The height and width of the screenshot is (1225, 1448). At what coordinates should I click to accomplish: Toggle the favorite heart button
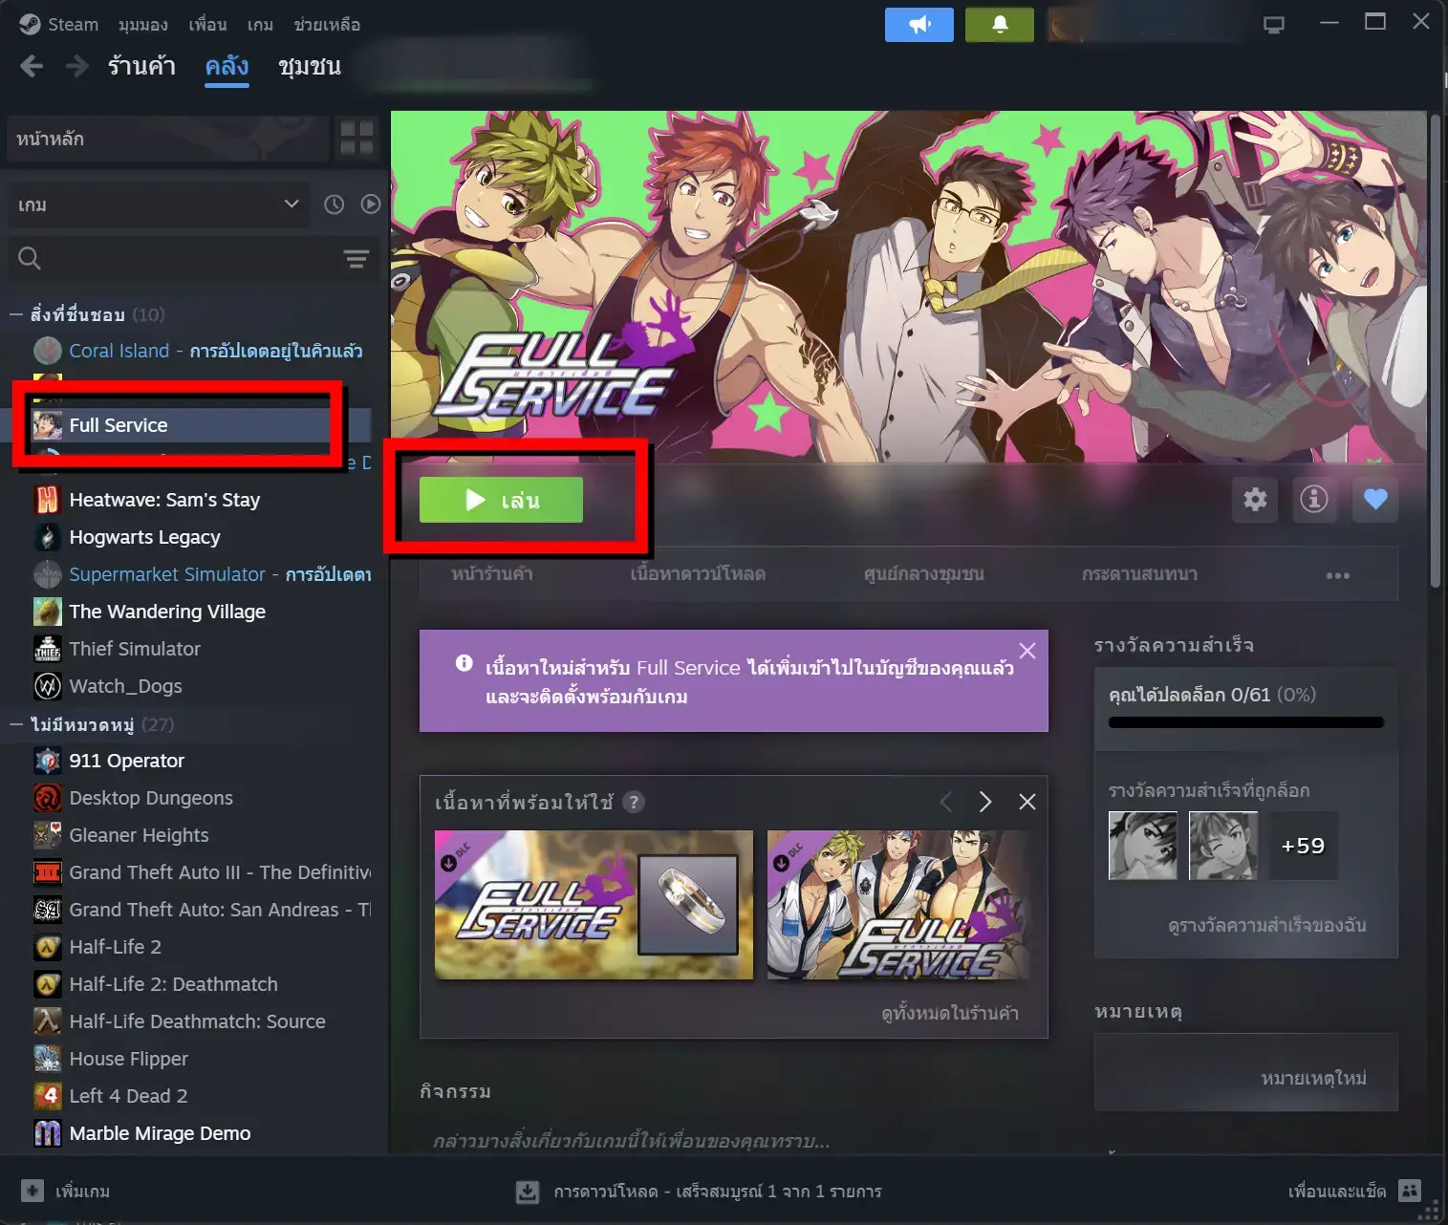pyautogui.click(x=1375, y=499)
